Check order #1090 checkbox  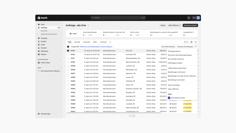(68, 100)
